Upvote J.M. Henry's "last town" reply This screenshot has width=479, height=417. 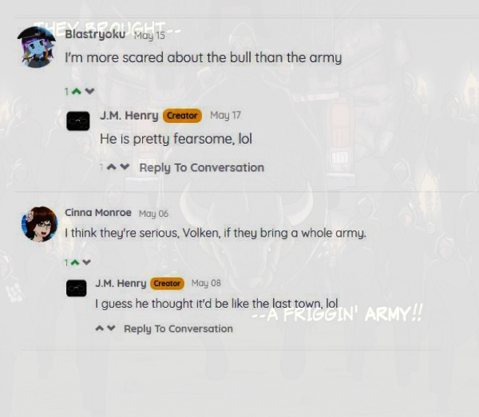pos(100,328)
